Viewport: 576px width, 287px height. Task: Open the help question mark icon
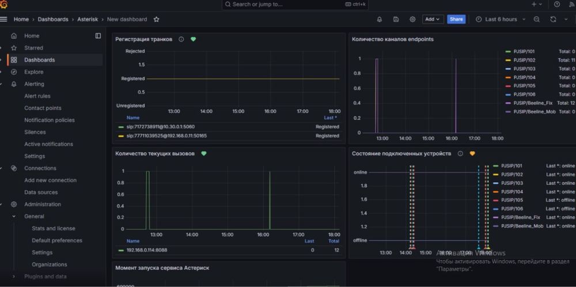click(557, 5)
